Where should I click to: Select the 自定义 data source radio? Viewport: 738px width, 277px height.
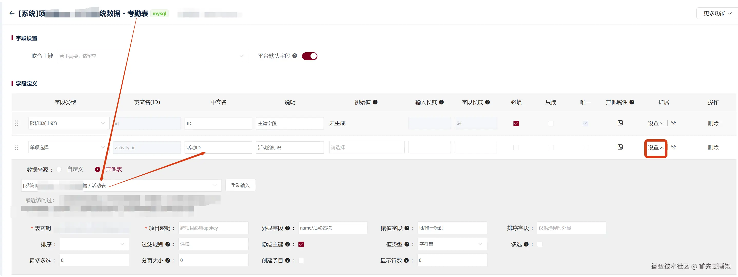click(x=59, y=169)
